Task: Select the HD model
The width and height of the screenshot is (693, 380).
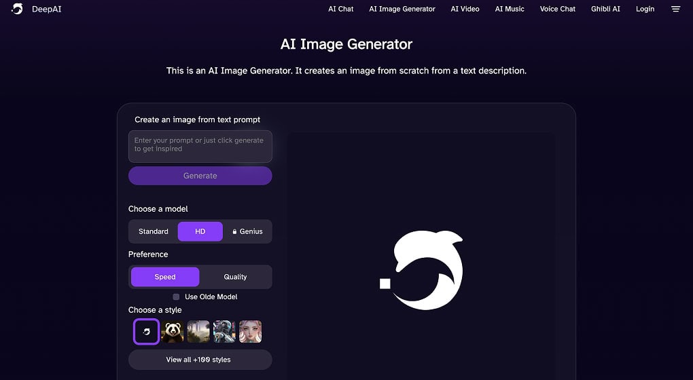Action: click(x=200, y=231)
